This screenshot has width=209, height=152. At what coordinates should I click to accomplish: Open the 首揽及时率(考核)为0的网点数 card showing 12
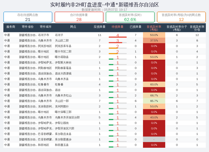[x=181, y=17]
